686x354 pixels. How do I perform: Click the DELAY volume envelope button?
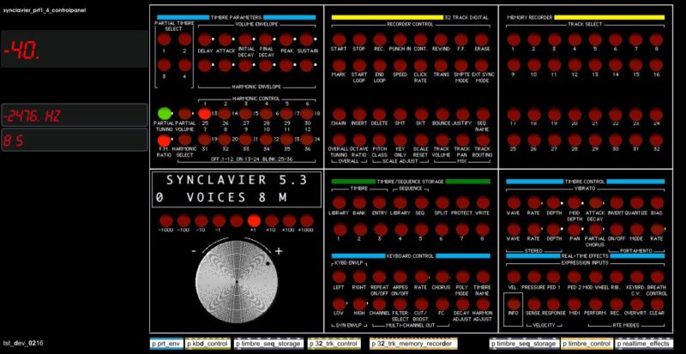tap(205, 39)
